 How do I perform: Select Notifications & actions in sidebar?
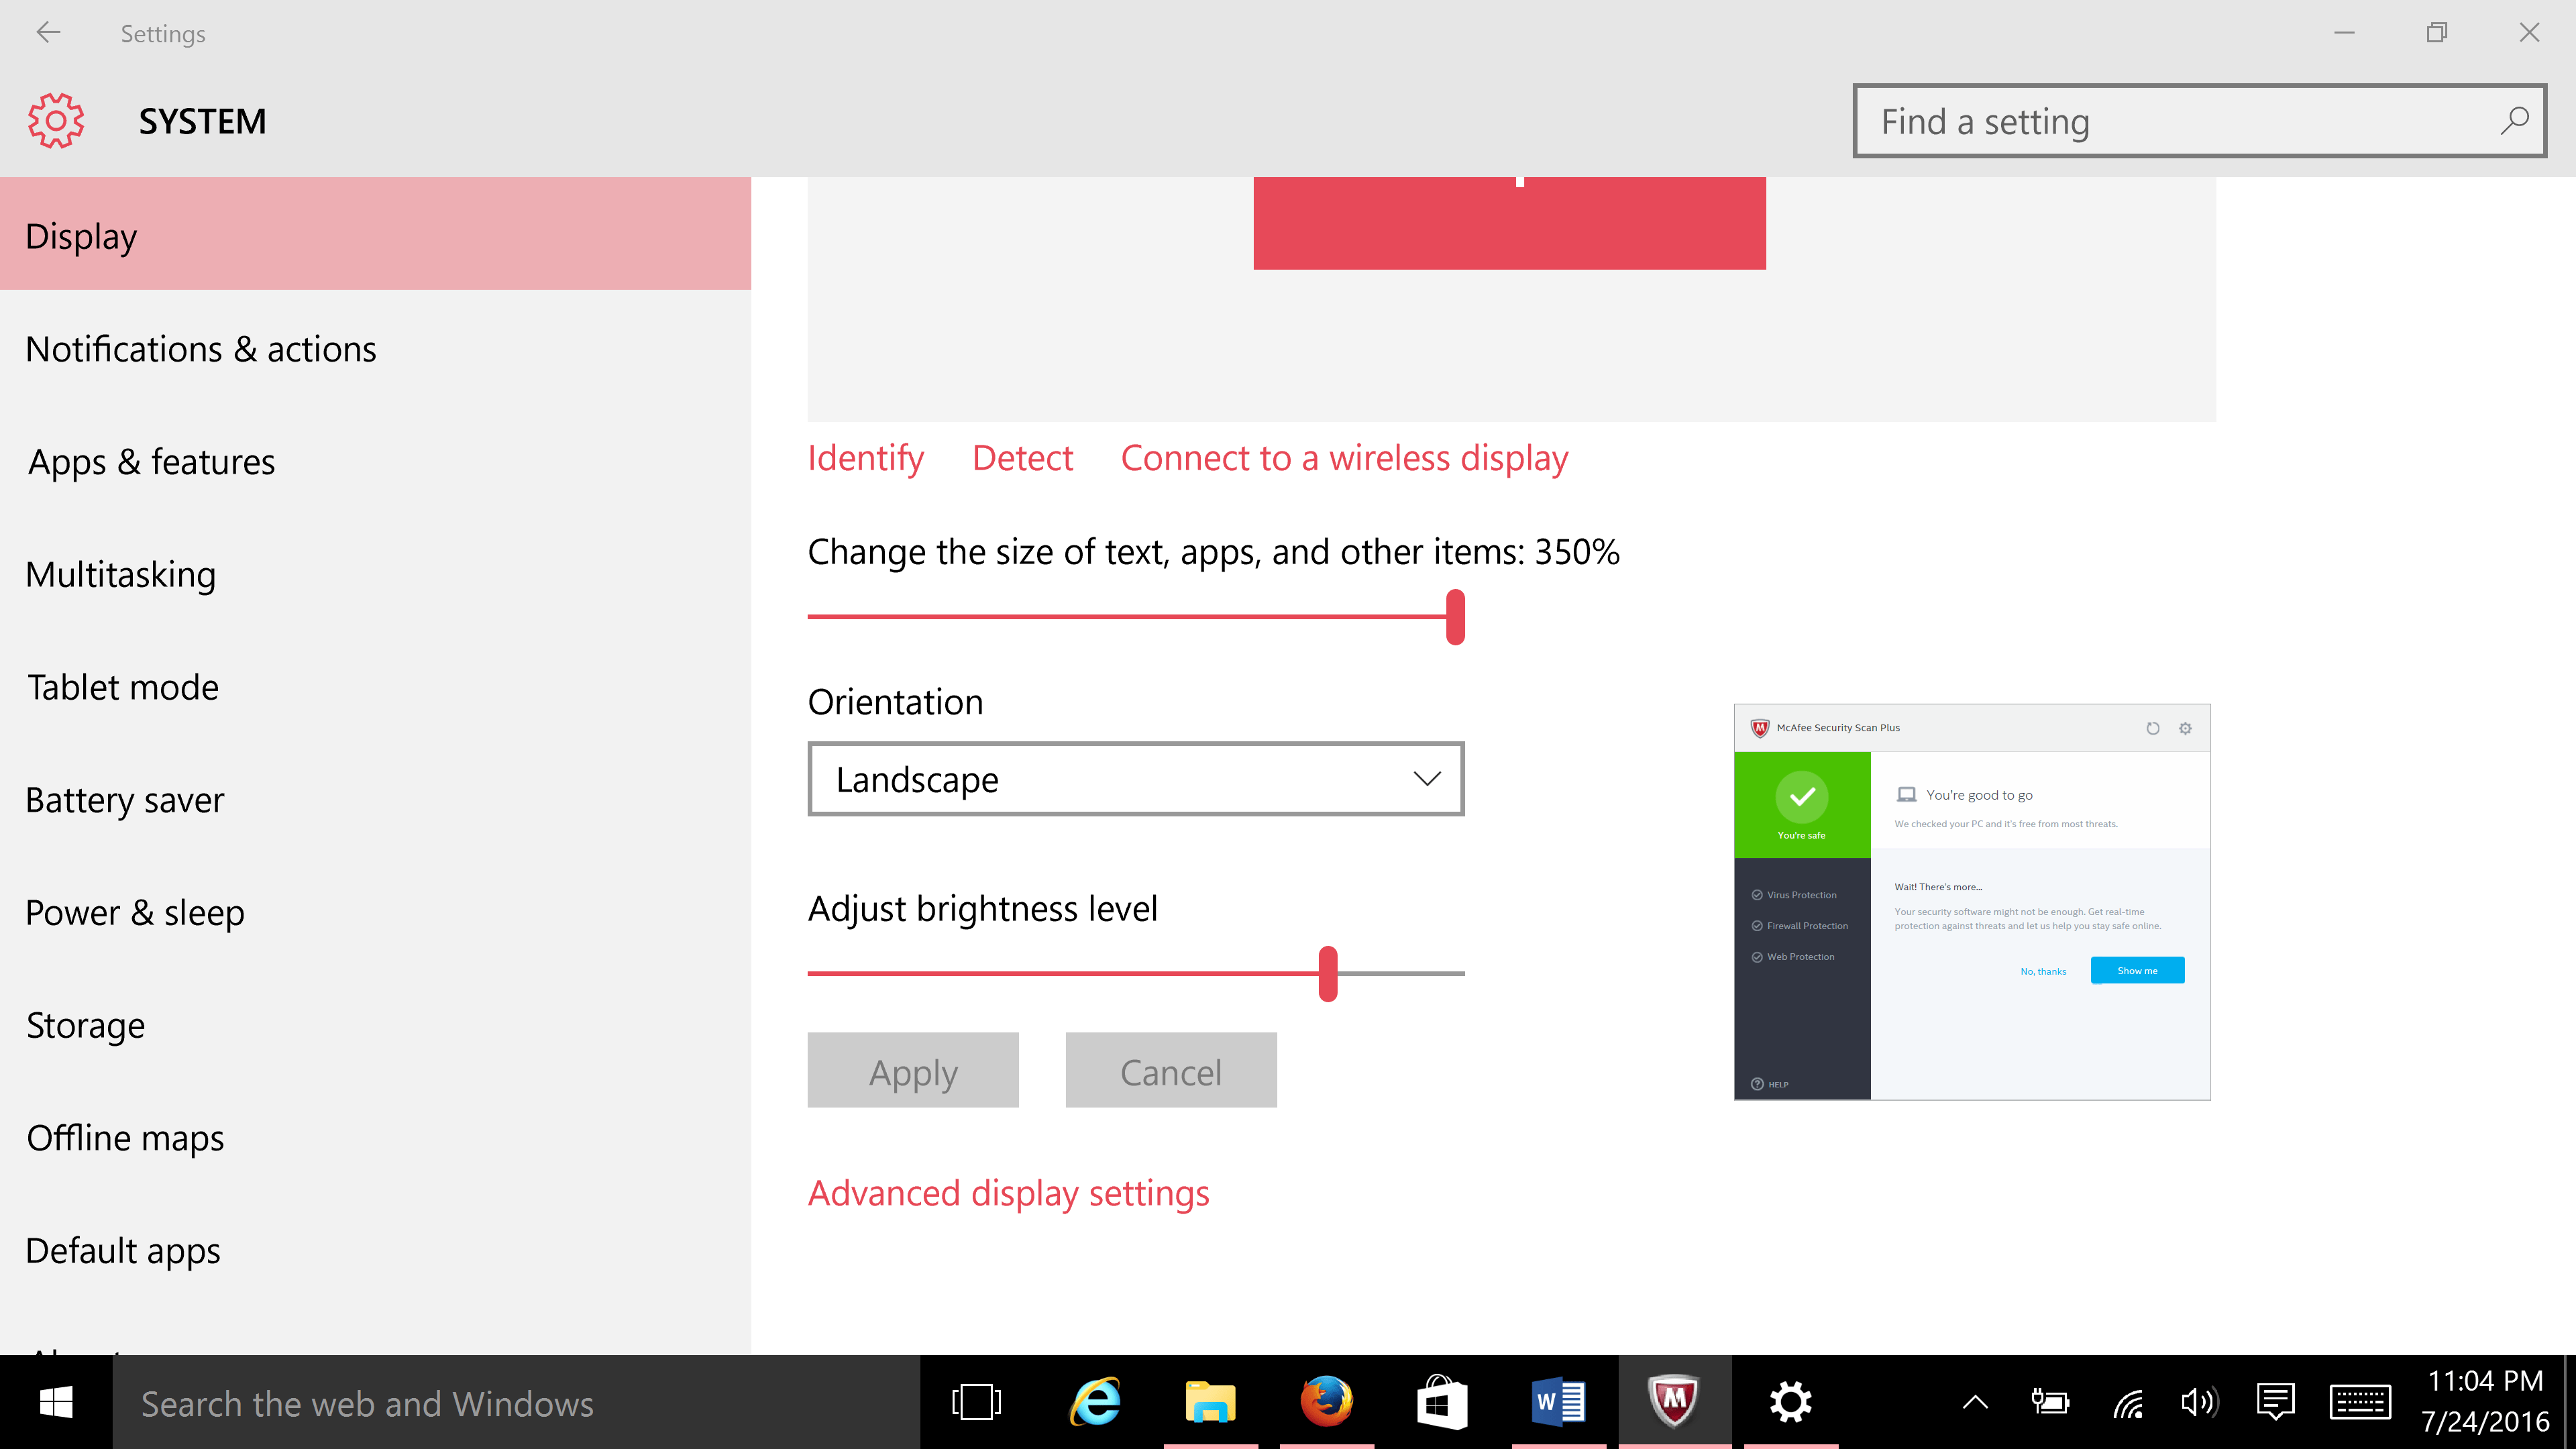pyautogui.click(x=201, y=349)
